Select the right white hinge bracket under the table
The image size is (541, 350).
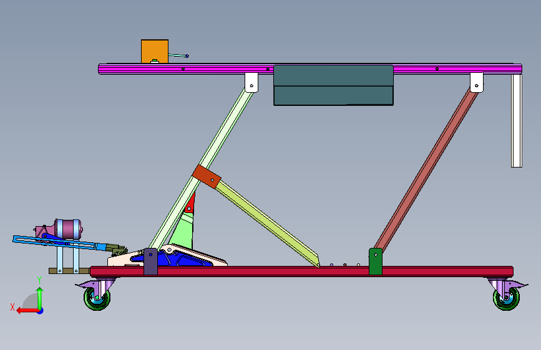pyautogui.click(x=477, y=82)
